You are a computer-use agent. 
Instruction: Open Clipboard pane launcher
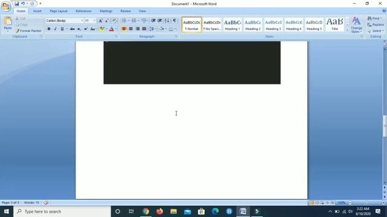click(x=41, y=36)
